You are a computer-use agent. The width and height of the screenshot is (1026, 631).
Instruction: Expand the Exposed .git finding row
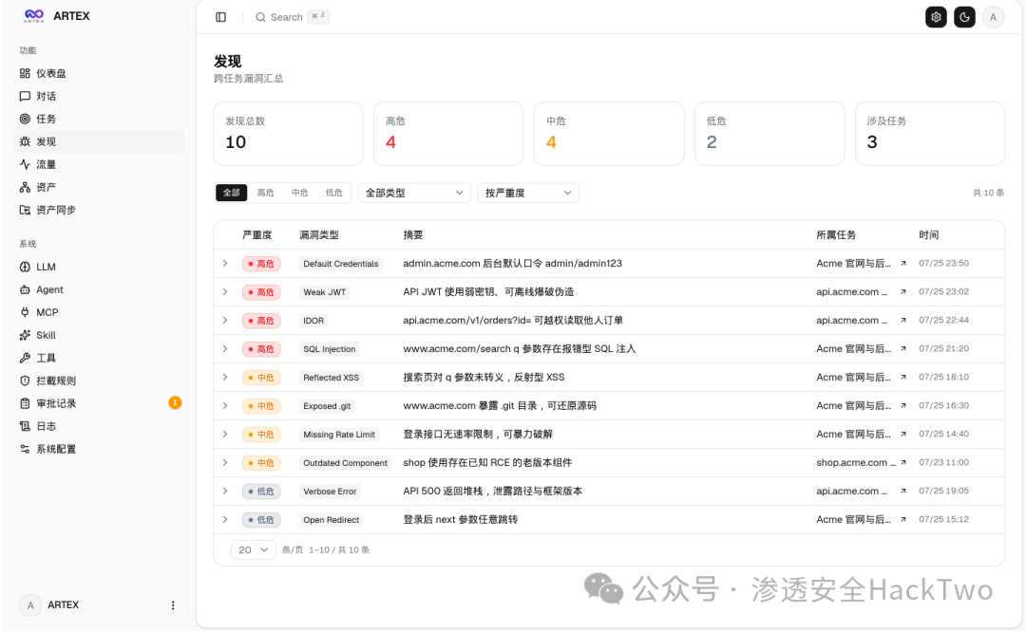coord(225,405)
